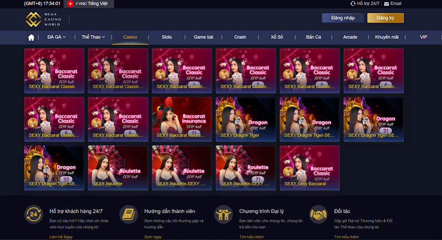Screen dimensions: 442x240
Task: Open Baccarat Classic table number 1
Action: (x=182, y=70)
